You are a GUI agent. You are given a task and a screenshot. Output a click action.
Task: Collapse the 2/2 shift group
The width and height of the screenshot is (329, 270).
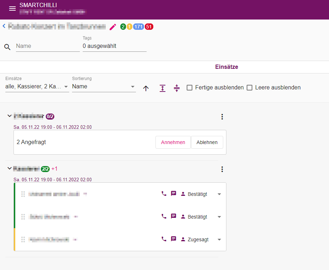point(10,168)
